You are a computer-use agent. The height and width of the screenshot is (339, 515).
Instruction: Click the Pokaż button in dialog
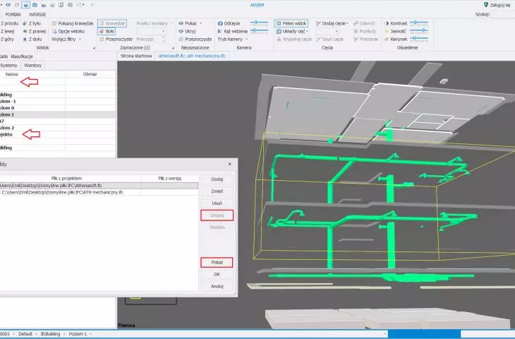(x=217, y=263)
